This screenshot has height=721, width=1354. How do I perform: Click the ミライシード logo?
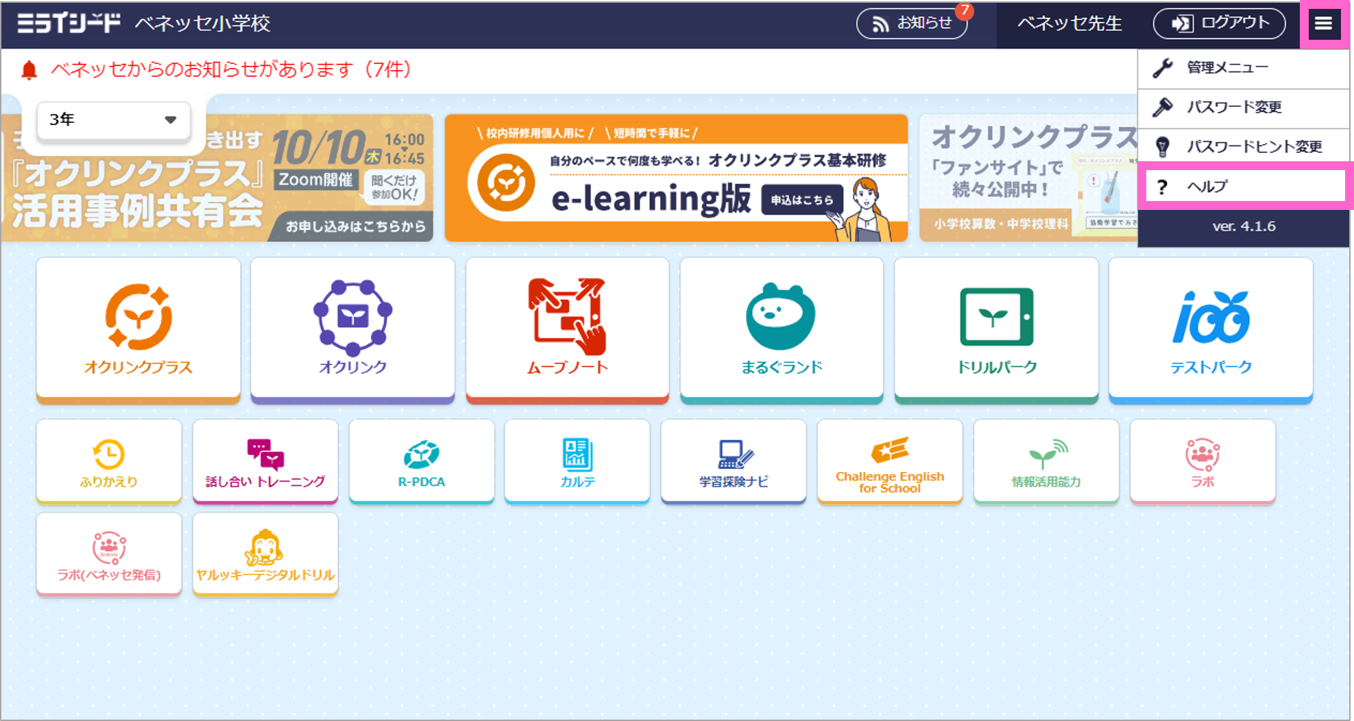(x=69, y=23)
